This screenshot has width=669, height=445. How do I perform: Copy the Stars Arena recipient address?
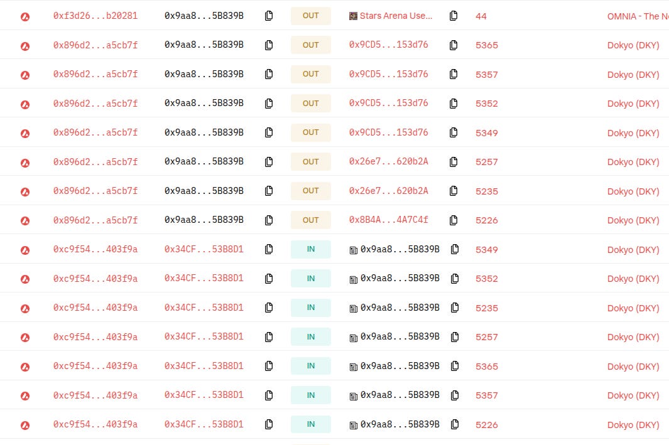454,16
